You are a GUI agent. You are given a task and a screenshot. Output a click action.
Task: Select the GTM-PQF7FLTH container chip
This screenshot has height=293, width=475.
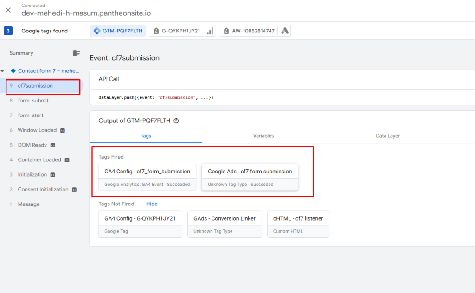click(118, 31)
